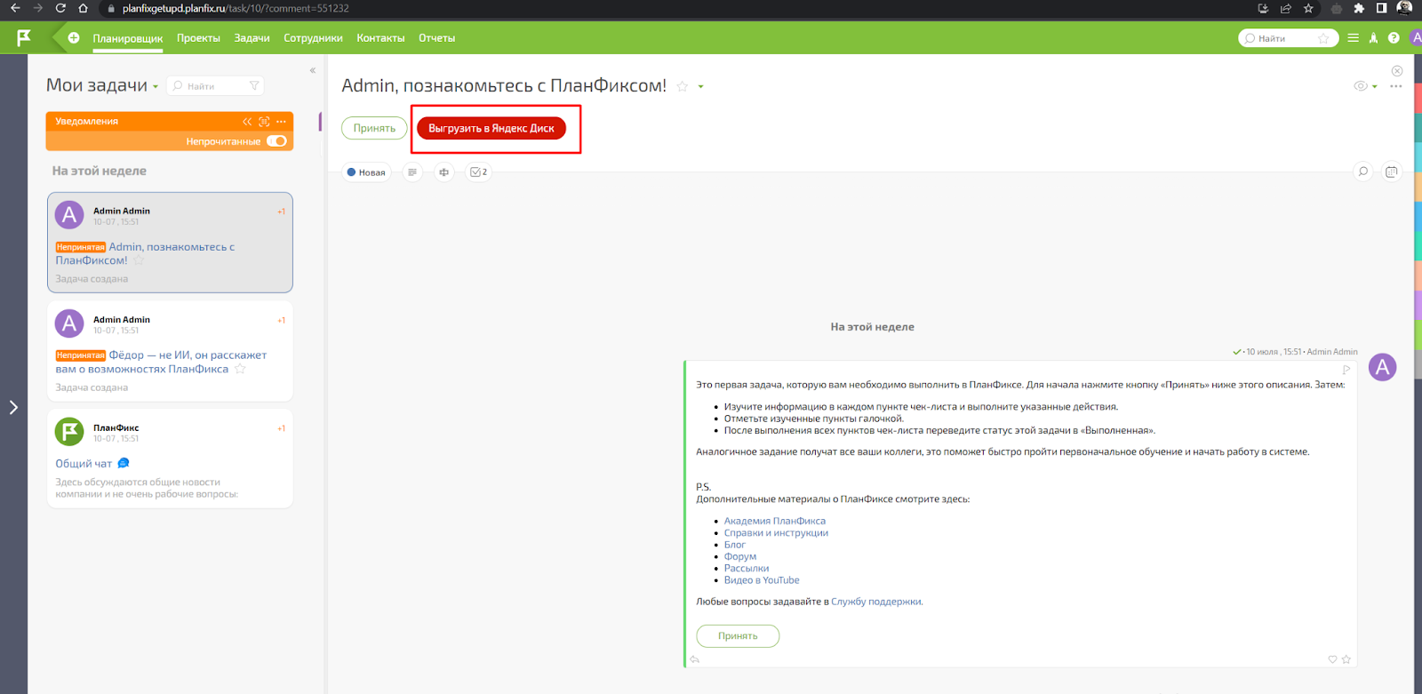
Task: Open the Справки и инструкции link
Action: 776,533
